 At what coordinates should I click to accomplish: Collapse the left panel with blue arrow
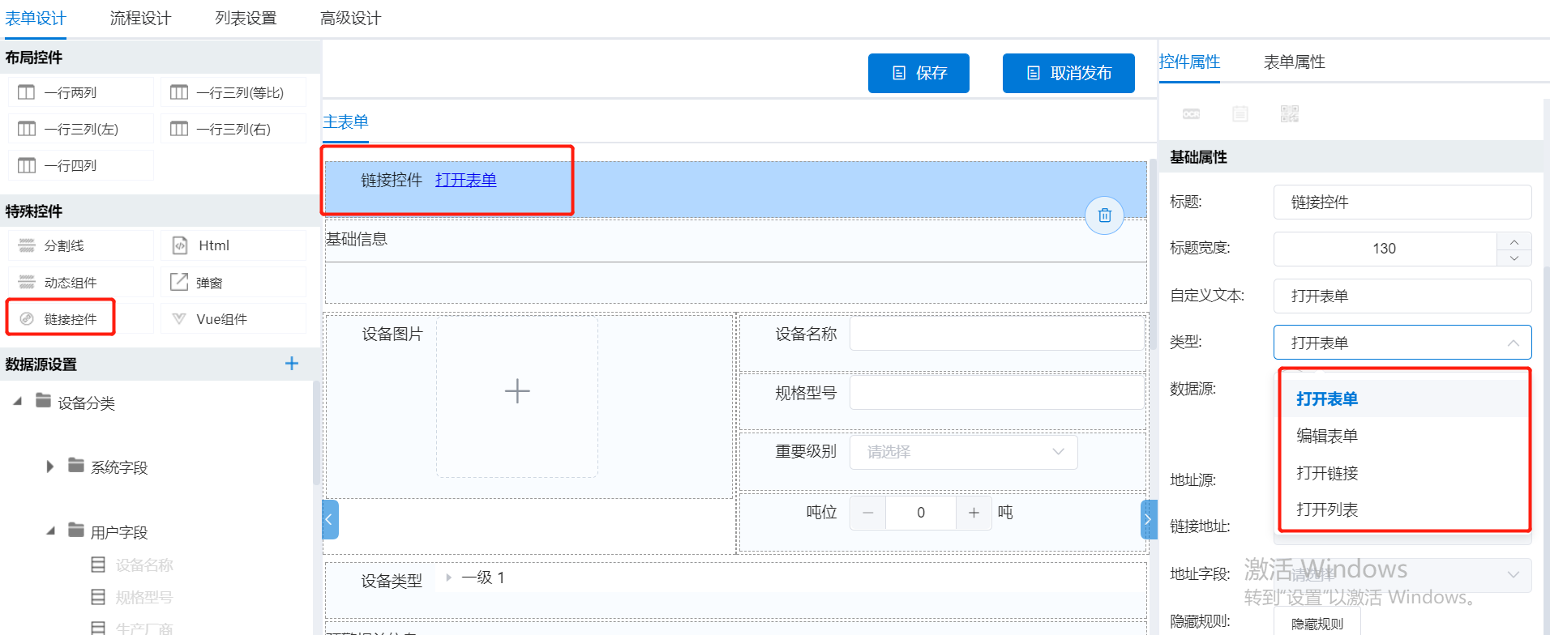pos(330,520)
